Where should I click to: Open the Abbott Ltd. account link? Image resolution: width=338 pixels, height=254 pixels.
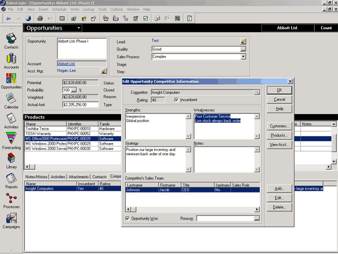67,64
